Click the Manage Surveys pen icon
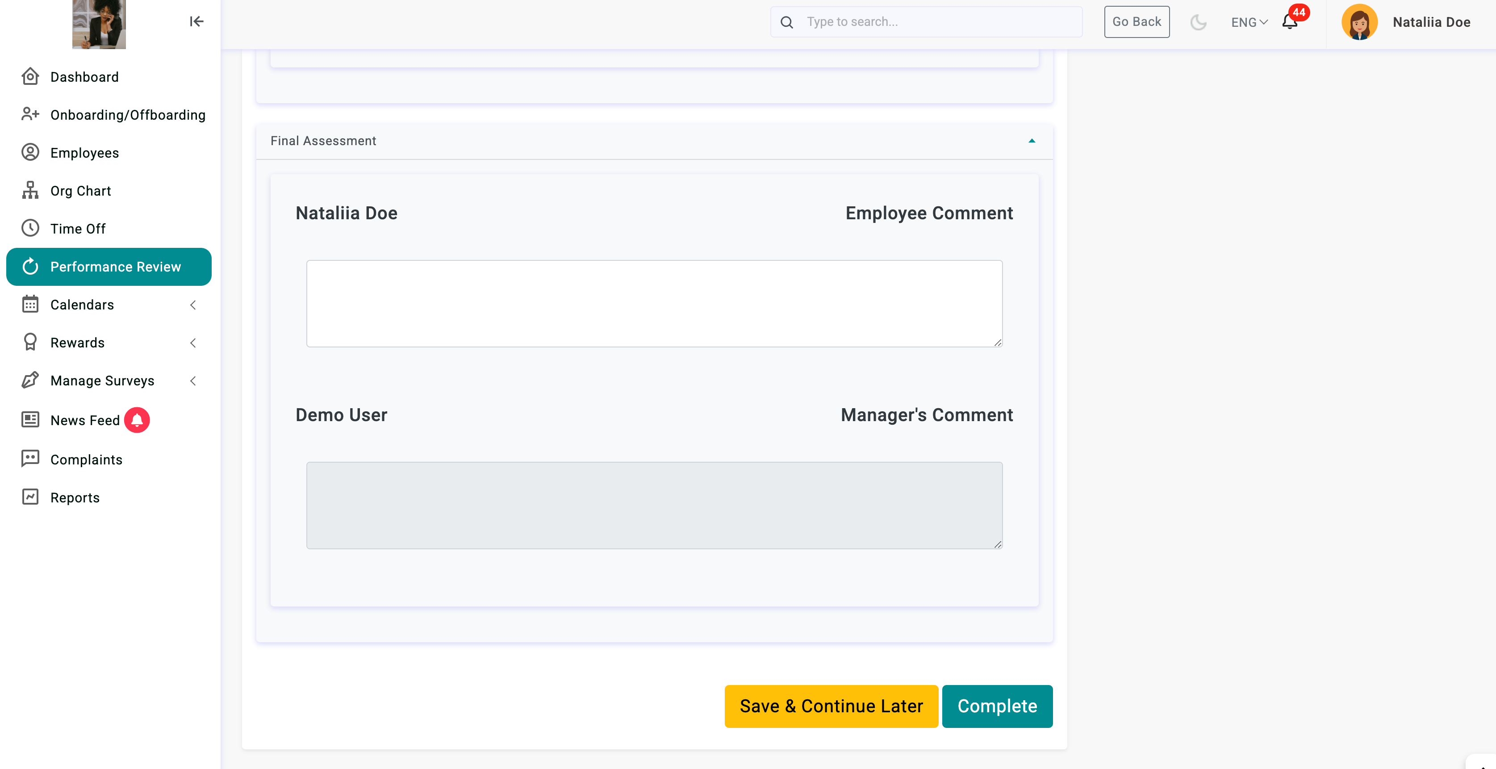Image resolution: width=1496 pixels, height=769 pixels. [30, 380]
